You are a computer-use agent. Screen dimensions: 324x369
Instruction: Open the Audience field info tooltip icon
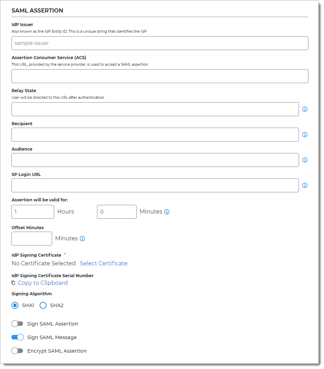click(305, 160)
